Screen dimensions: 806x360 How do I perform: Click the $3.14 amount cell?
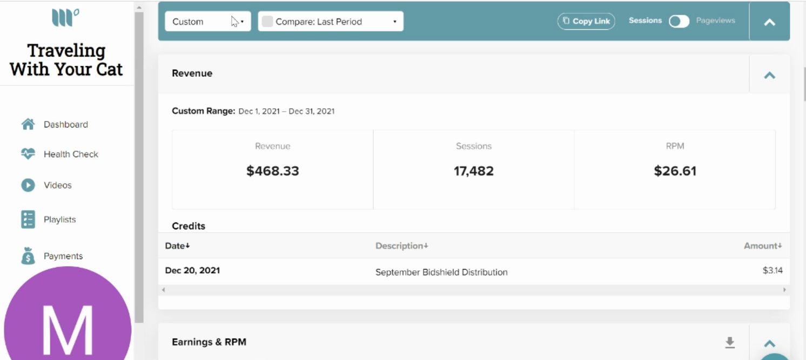click(773, 270)
